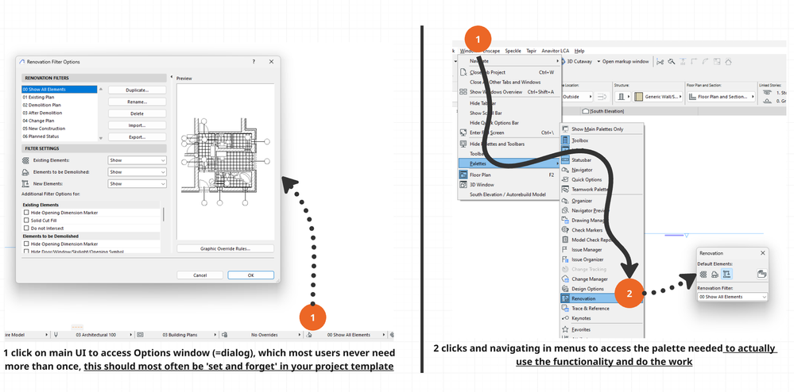Viewport: 794px width, 392px height.
Task: Open Renovation Filter Options icon in Renovation palette
Action: (761, 274)
